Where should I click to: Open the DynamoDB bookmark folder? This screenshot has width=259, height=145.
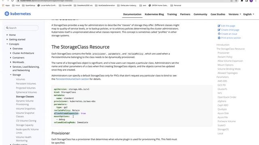65,5
